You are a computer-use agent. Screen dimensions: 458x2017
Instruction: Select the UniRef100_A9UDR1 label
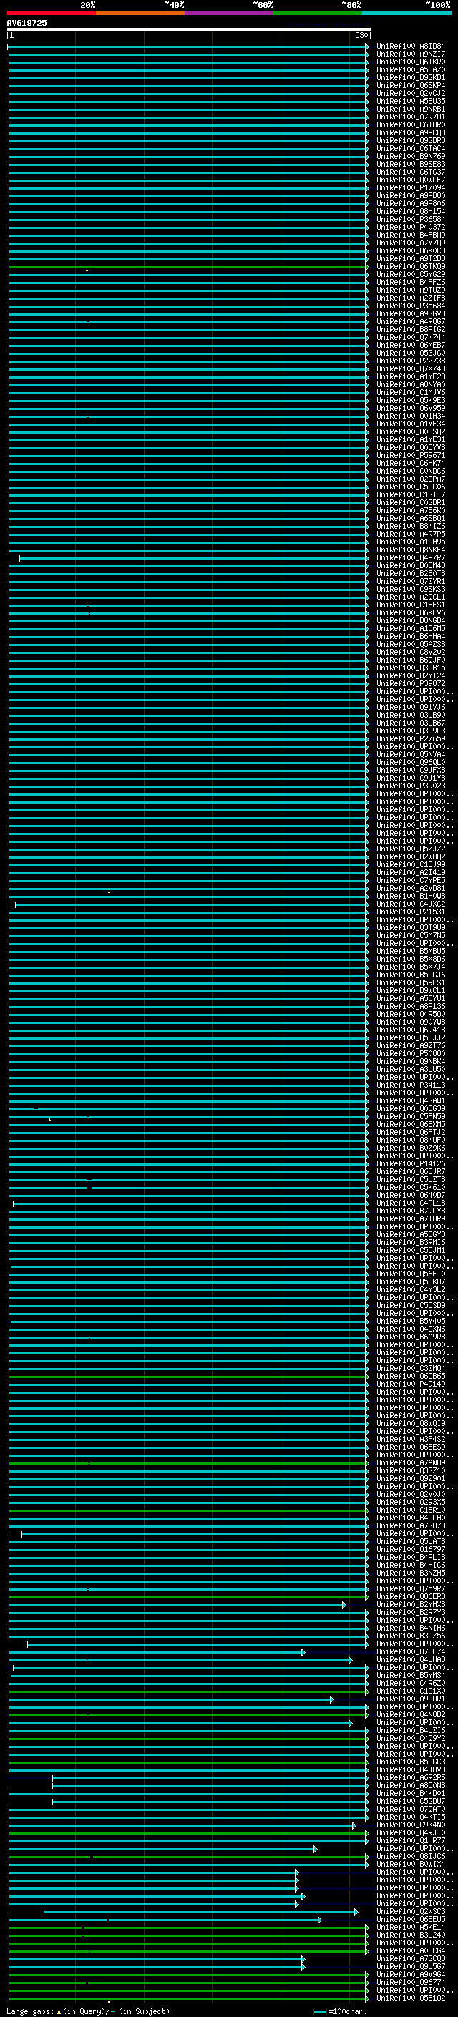[411, 1699]
